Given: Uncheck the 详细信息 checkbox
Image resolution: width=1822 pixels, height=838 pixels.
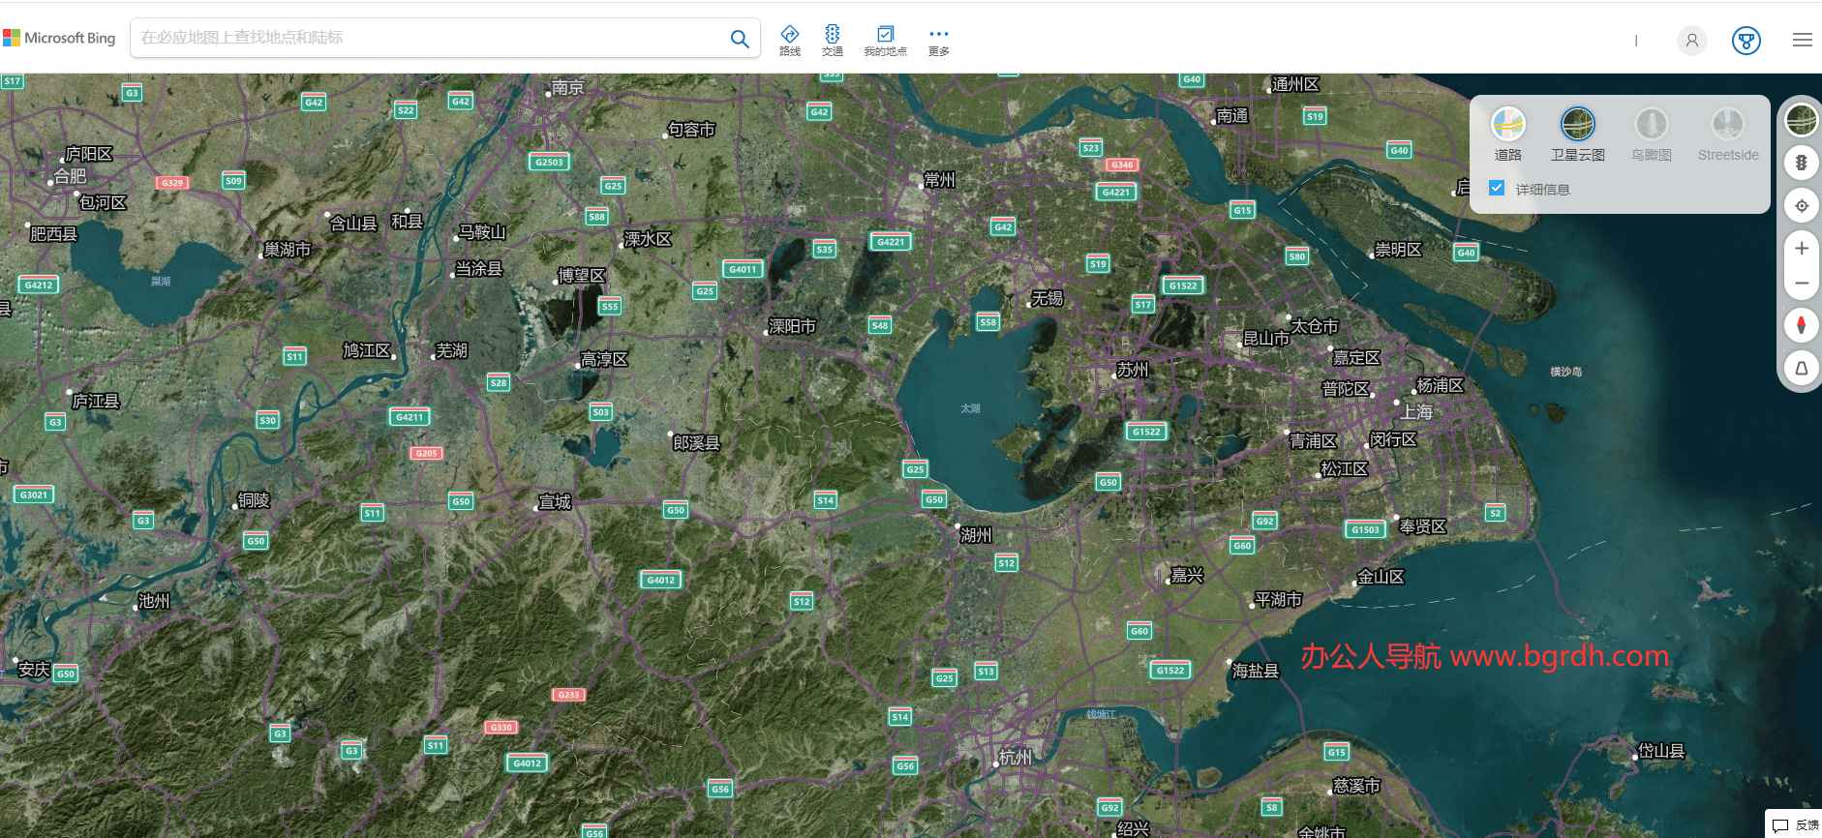Looking at the screenshot, I should pyautogui.click(x=1497, y=189).
